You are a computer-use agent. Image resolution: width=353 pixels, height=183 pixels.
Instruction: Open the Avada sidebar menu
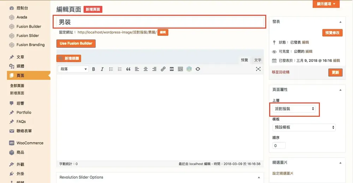[22, 17]
